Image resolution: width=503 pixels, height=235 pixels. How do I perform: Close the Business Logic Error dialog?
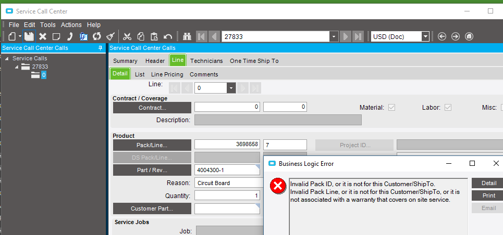496,164
